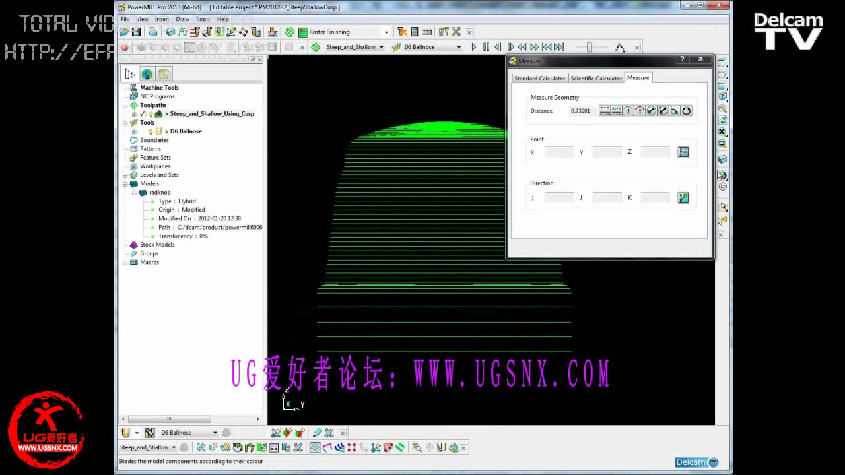
Task: Toggle shaded model colour icon in view toolbar
Action: [x=723, y=175]
